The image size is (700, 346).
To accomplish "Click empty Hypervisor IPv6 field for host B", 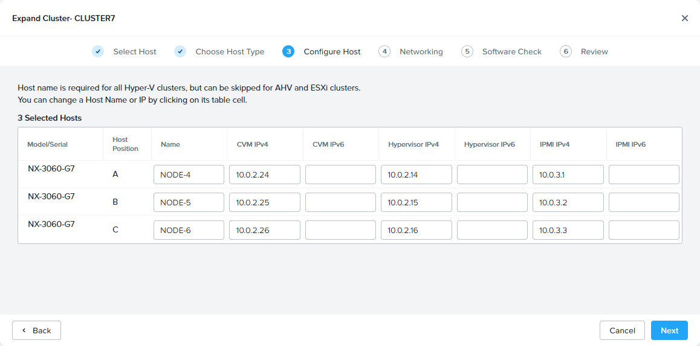I will coord(492,202).
